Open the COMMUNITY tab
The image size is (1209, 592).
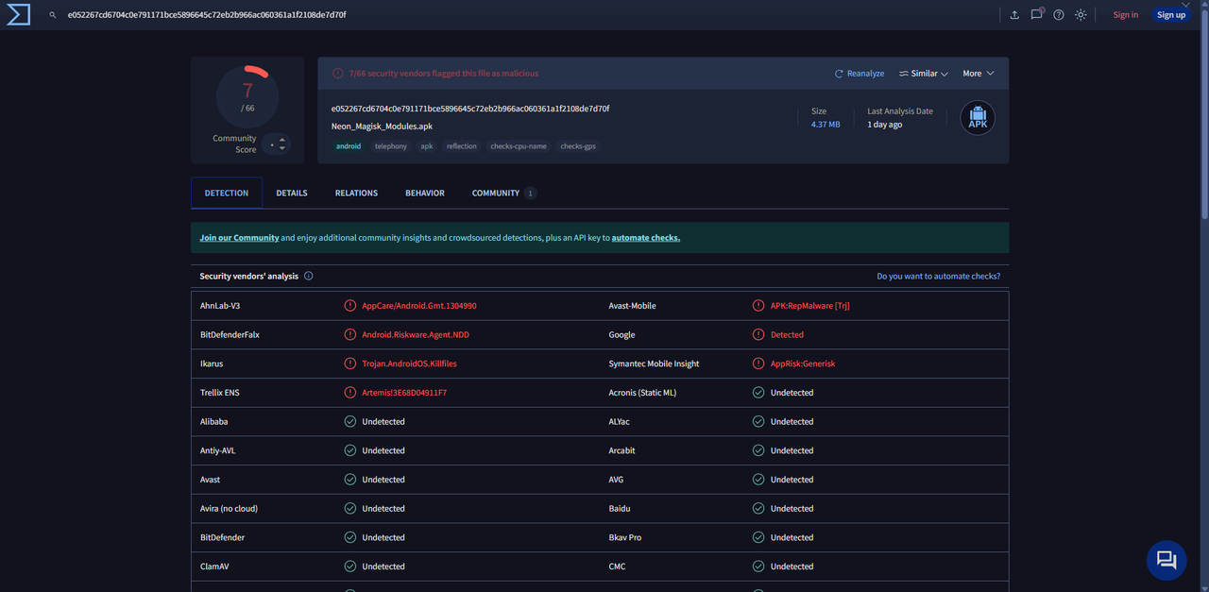[503, 193]
